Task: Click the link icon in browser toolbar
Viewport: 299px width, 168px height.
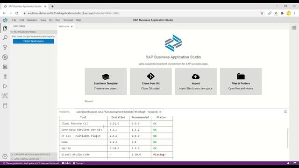Action: [270, 13]
